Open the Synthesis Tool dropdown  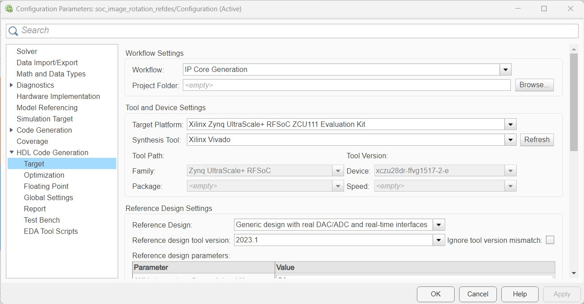[x=510, y=140]
